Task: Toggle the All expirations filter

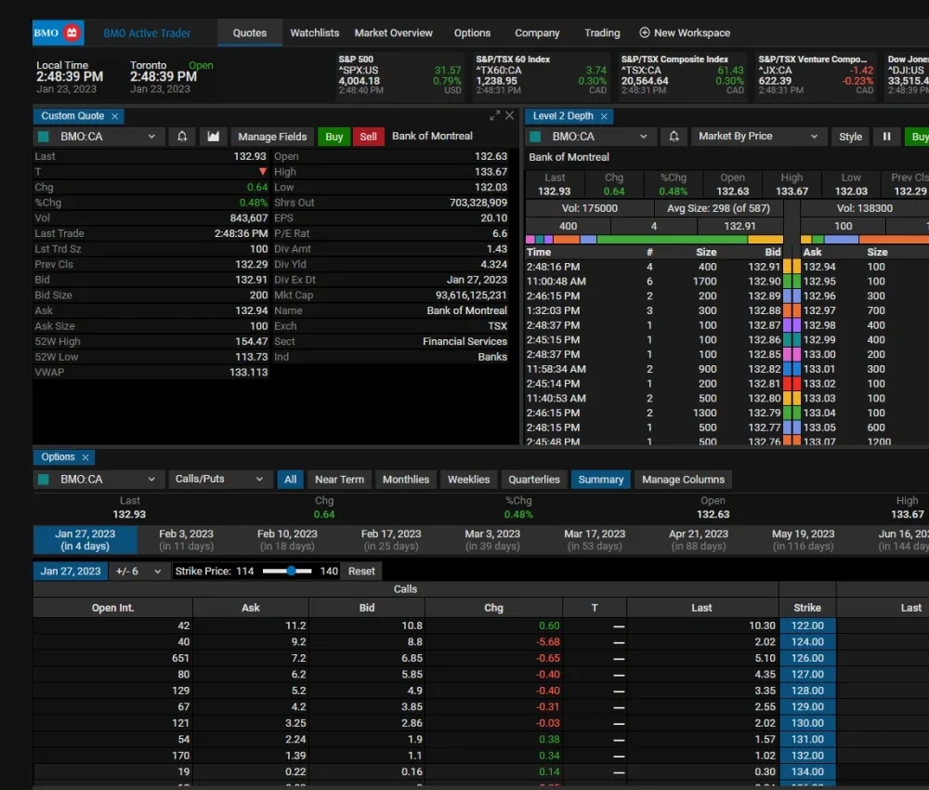Action: click(290, 480)
